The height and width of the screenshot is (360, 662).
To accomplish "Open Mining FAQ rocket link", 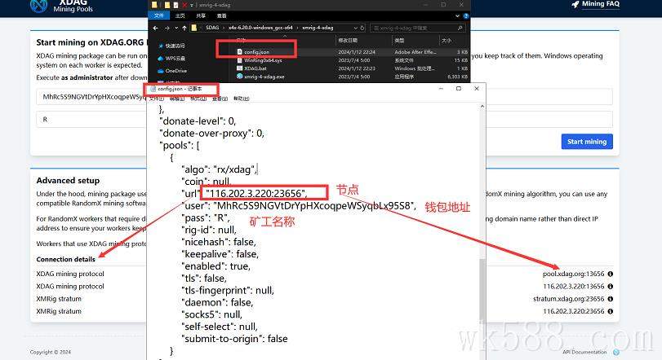I will point(595,4).
